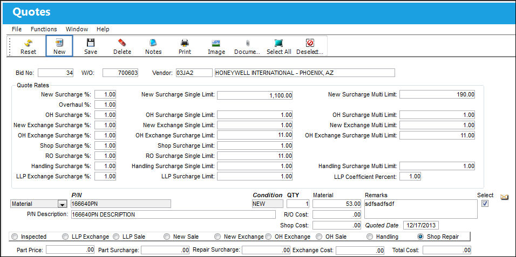The height and width of the screenshot is (257, 516).
Task: Click the Handling Surcharge Single Limit field
Action: coord(255,166)
